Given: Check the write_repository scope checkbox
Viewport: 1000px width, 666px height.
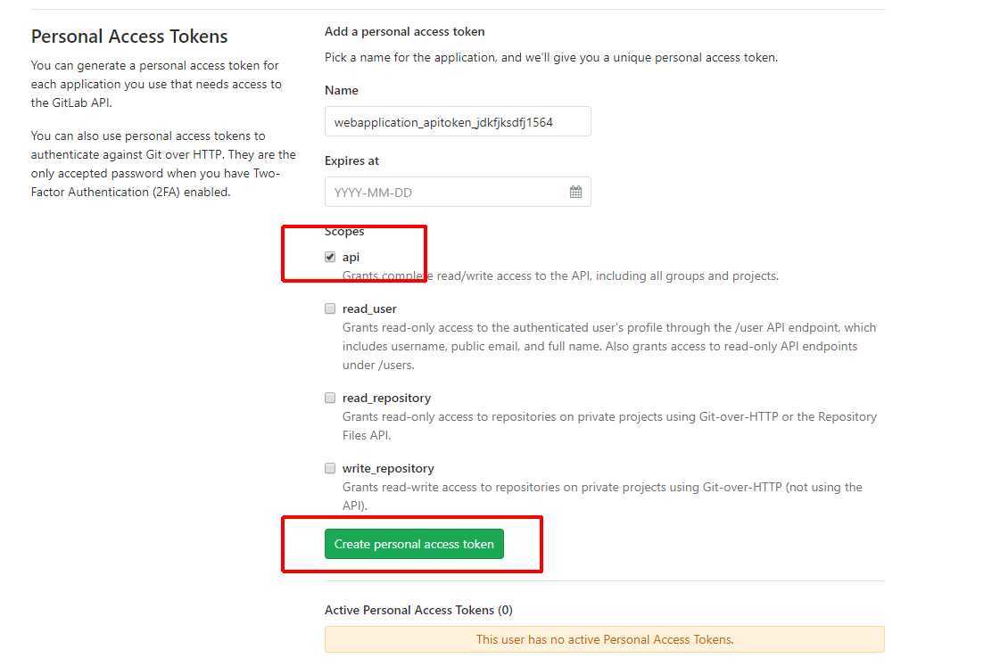Looking at the screenshot, I should (x=330, y=468).
